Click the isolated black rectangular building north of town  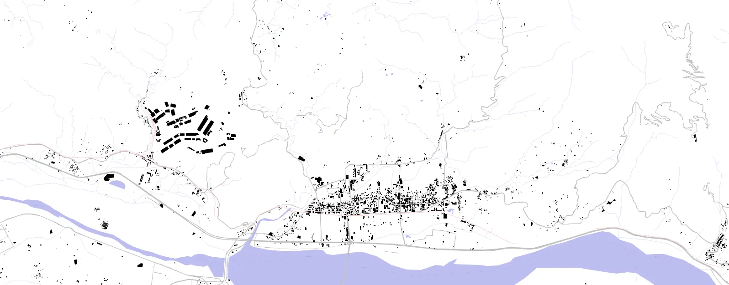pos(421,86)
